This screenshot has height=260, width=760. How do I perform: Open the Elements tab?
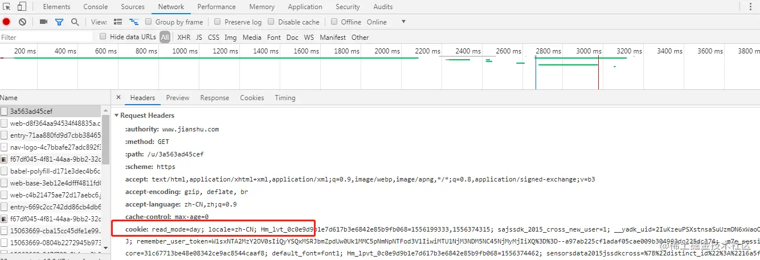click(56, 7)
